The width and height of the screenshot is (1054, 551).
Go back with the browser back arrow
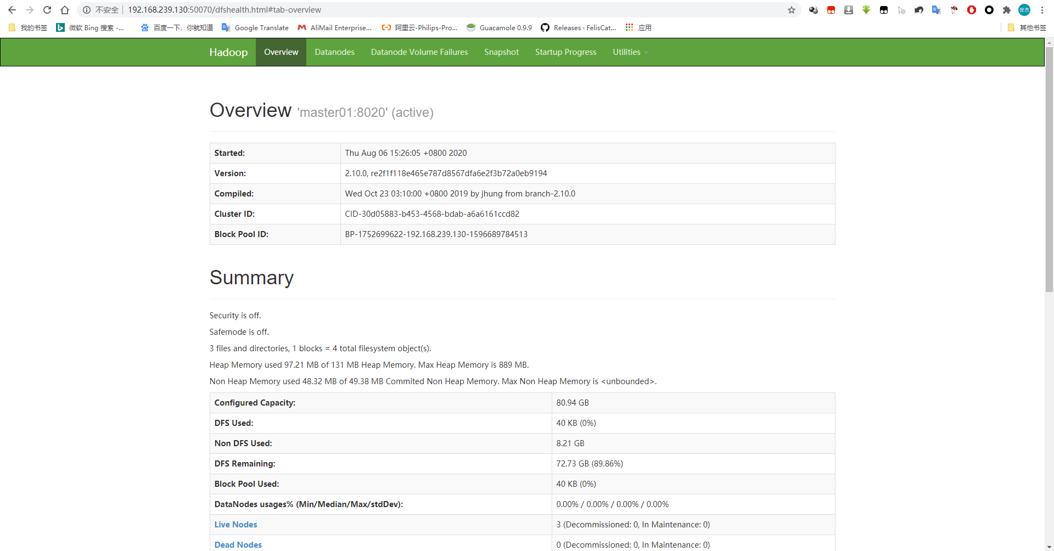click(12, 10)
